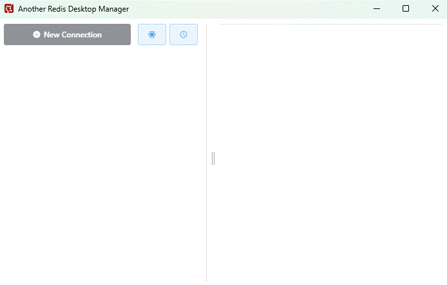Screen dimensions: 447x285
Task: Minimize the Another Redis Desktop Manager window
Action: coord(377,8)
